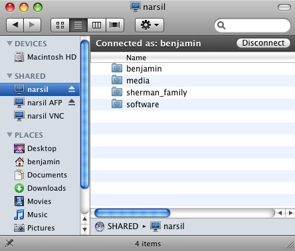
Task: Click the magnifying glass search icon
Action: click(x=221, y=25)
